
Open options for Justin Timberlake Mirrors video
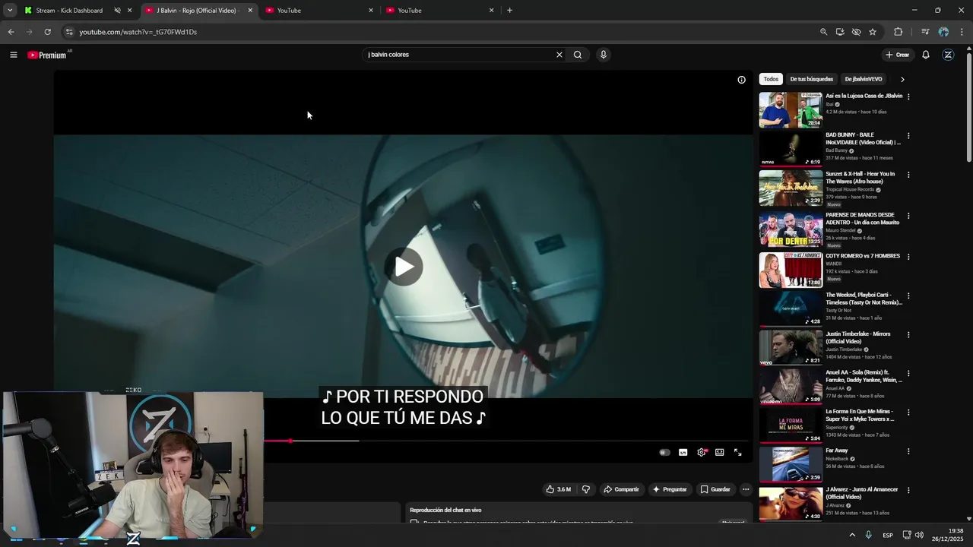tap(908, 335)
